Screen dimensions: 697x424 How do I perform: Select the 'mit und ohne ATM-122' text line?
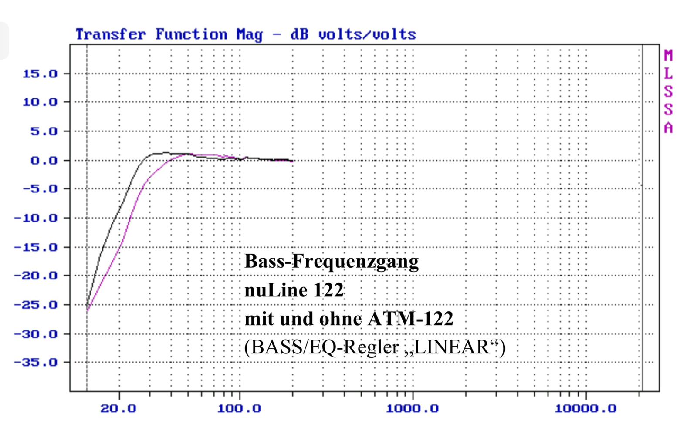point(348,319)
